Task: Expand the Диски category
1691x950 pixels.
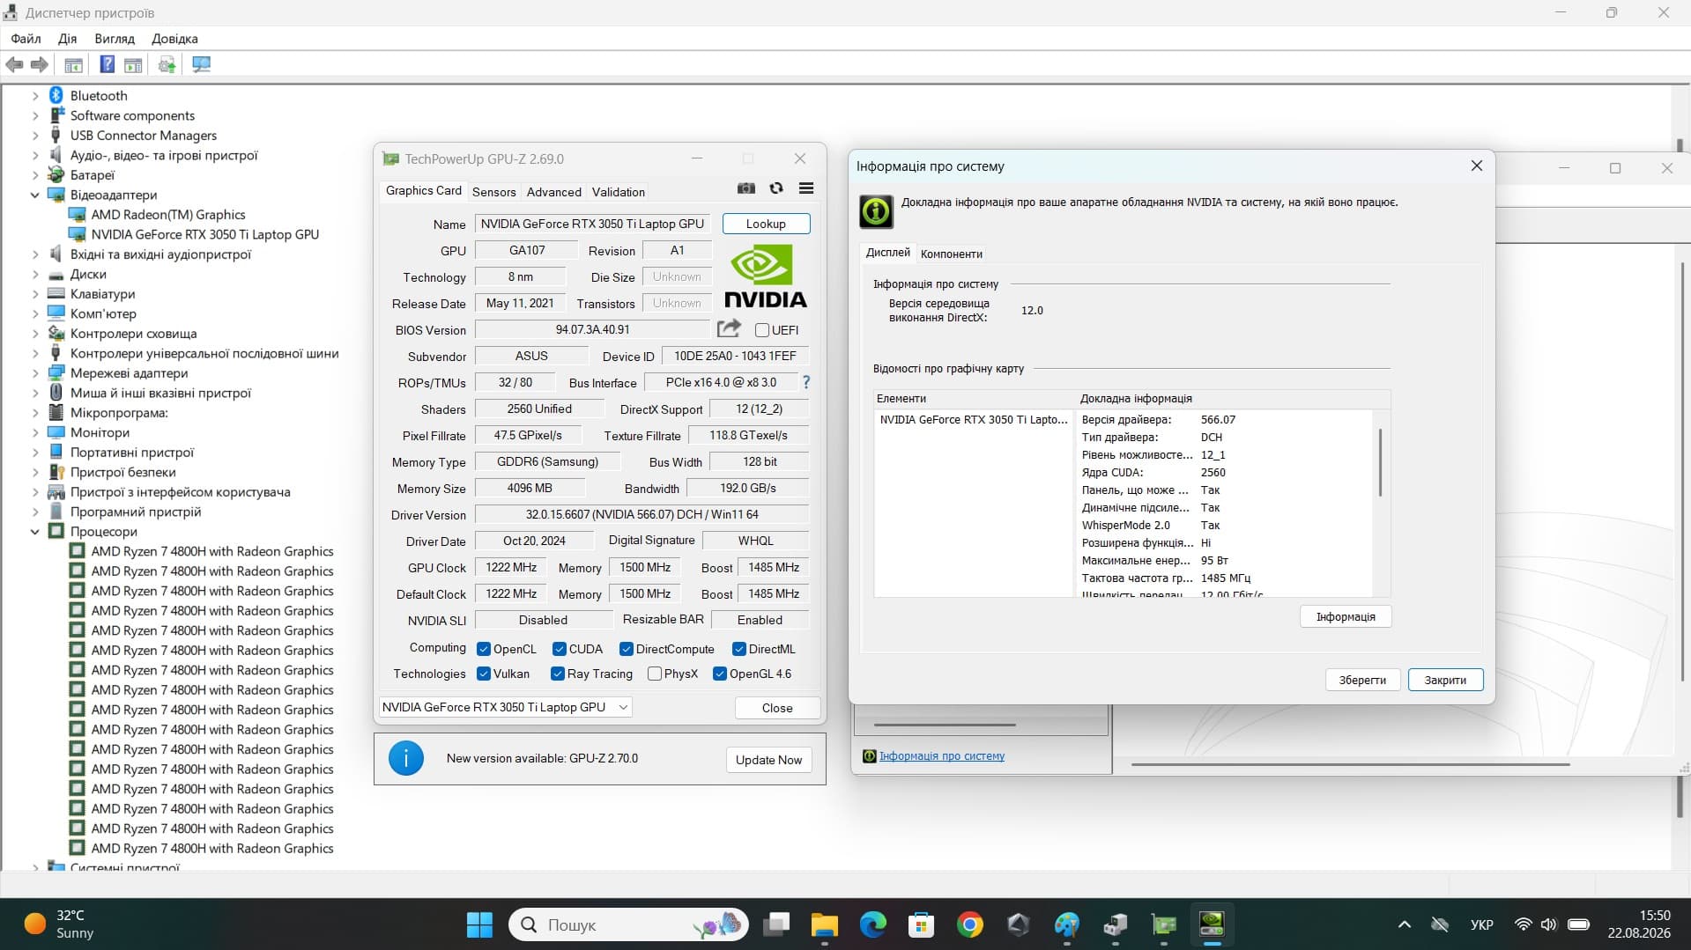Action: pyautogui.click(x=35, y=274)
